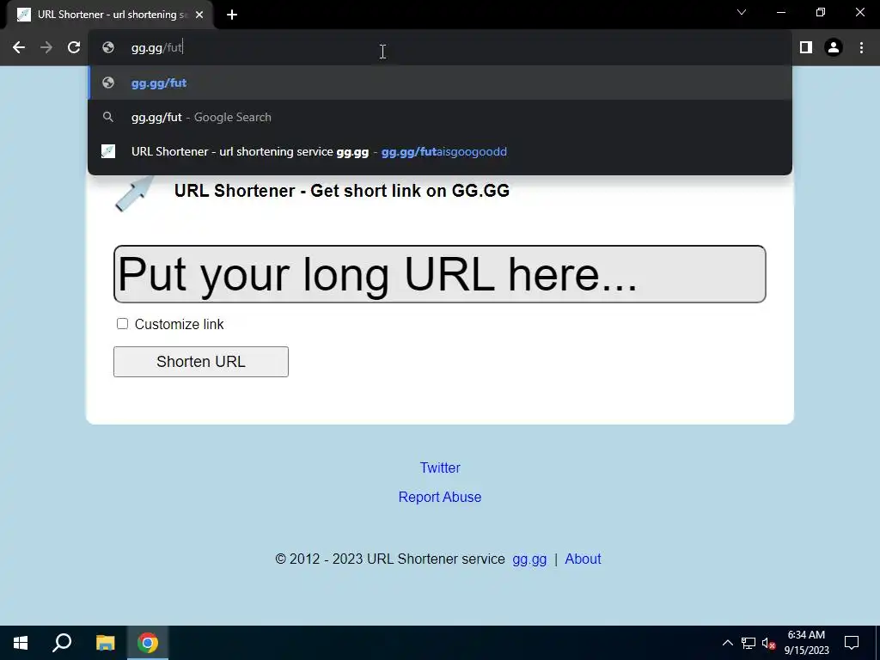Open the Chrome three-dot menu
This screenshot has width=880, height=660.
(861, 48)
